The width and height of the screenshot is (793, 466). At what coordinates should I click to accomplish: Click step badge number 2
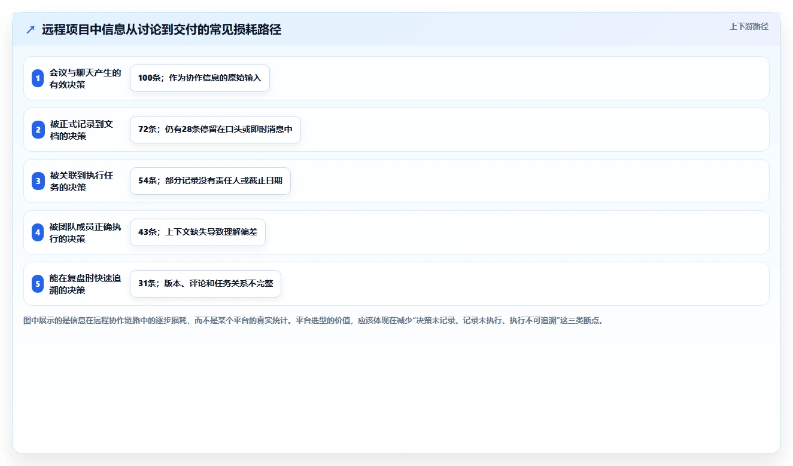point(38,130)
